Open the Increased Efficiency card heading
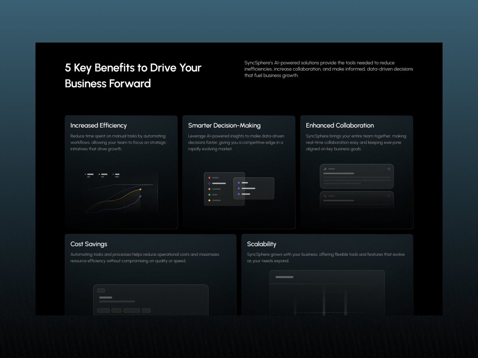The image size is (478, 358). [x=98, y=125]
